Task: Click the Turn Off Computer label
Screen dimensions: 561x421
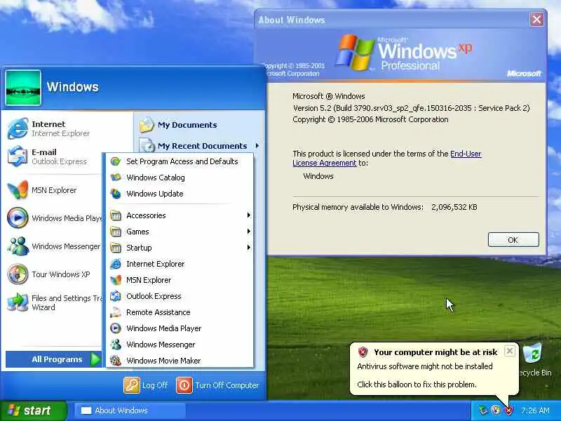Action: pyautogui.click(x=227, y=385)
